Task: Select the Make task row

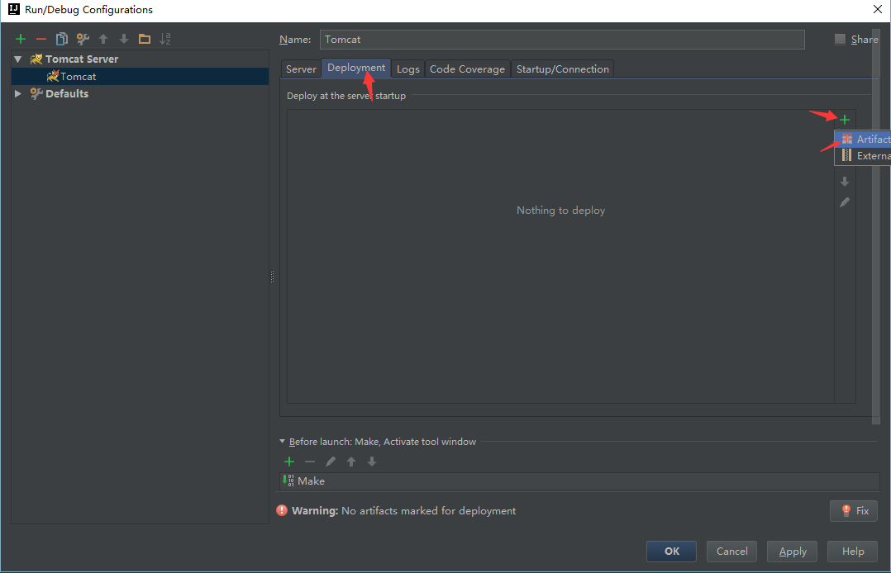Action: coord(579,481)
